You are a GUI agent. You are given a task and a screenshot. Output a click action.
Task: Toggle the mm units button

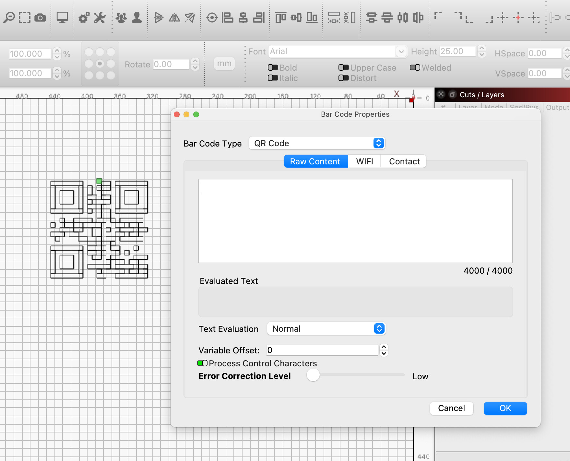coord(224,63)
